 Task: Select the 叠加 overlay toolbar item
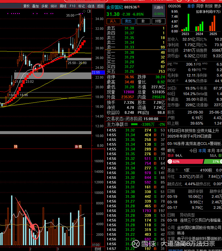click(x=36, y=6)
